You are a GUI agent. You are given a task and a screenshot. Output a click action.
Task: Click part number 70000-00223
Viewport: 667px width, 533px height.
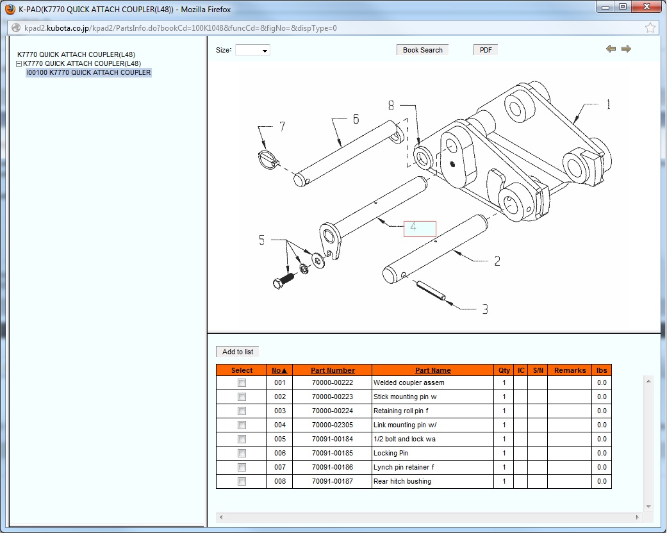tap(333, 397)
